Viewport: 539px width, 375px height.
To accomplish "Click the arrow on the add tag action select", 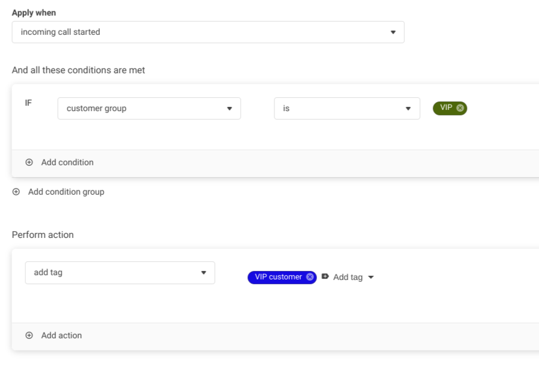I will (x=203, y=273).
